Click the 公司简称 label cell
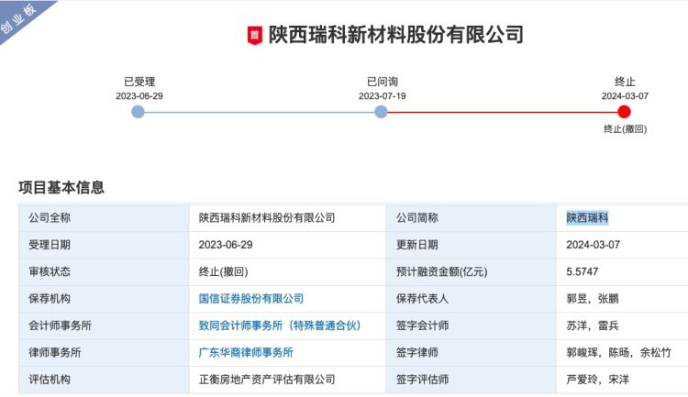Screen dimensions: 688x397 click(472, 218)
